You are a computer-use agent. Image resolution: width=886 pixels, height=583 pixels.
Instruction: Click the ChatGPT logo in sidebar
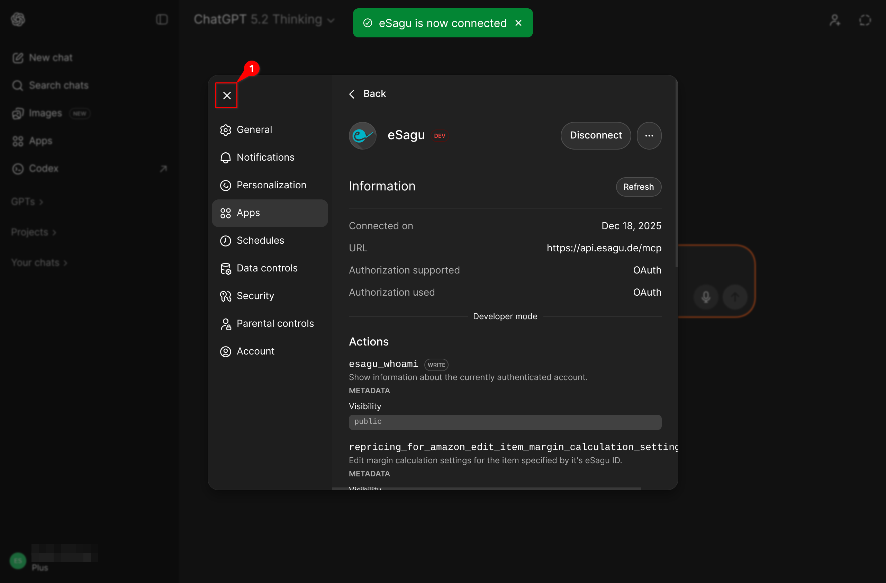(18, 19)
